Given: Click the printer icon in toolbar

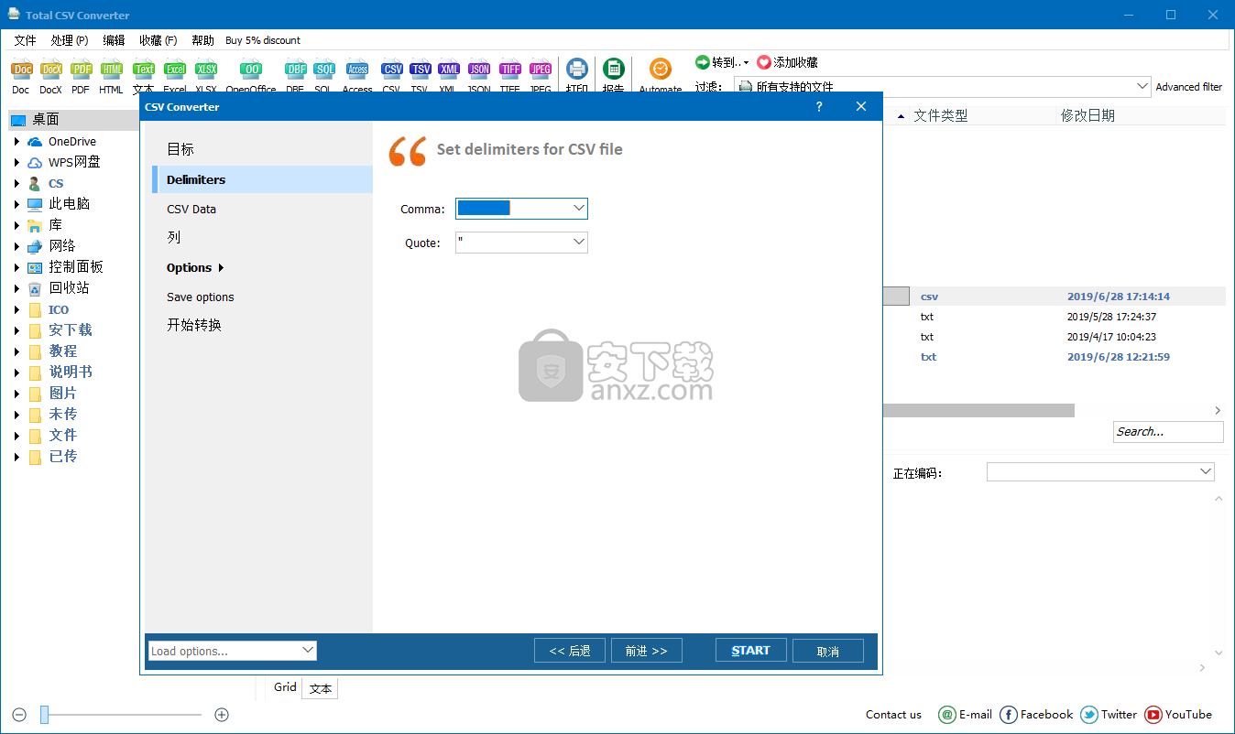Looking at the screenshot, I should (577, 69).
